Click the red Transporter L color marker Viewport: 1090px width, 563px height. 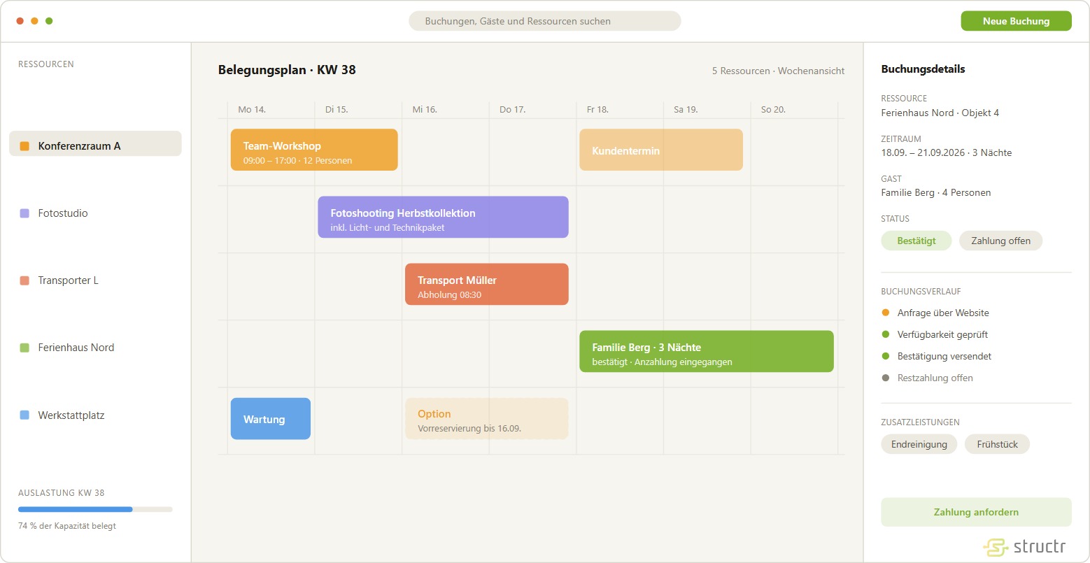pos(24,280)
